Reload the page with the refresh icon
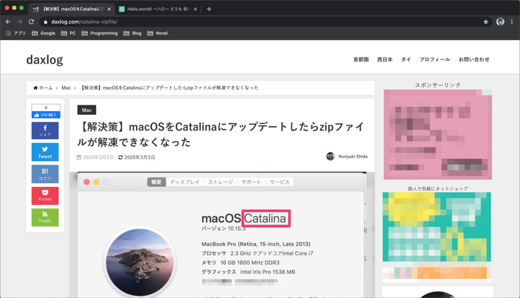This screenshot has height=298, width=520. 31,21
